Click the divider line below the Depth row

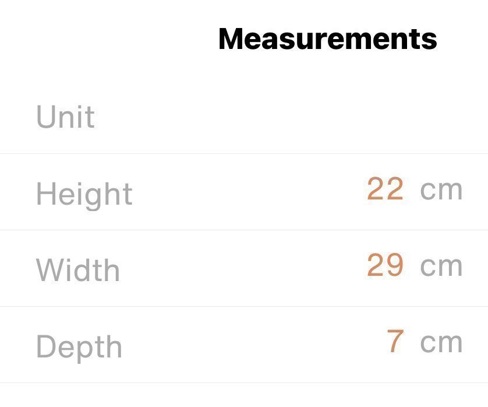pos(244,383)
